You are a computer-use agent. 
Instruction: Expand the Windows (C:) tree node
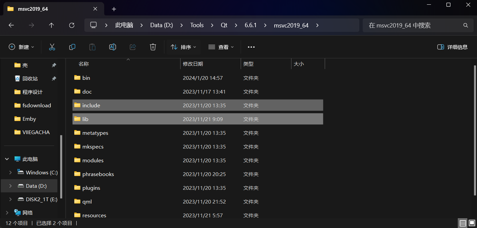(x=10, y=173)
